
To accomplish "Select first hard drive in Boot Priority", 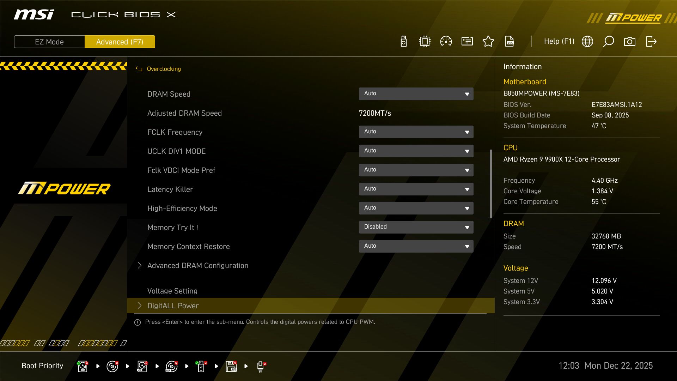I will pyautogui.click(x=82, y=366).
